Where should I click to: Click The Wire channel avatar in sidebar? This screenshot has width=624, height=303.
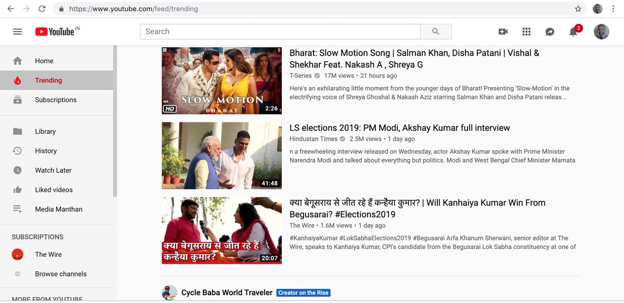tap(18, 254)
